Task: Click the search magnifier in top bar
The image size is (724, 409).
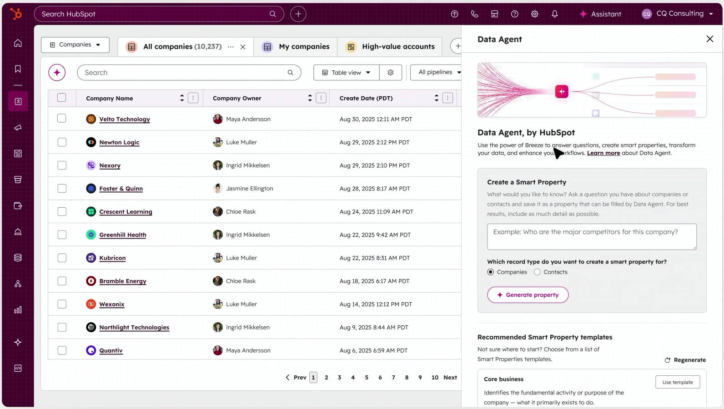Action: pyautogui.click(x=273, y=14)
